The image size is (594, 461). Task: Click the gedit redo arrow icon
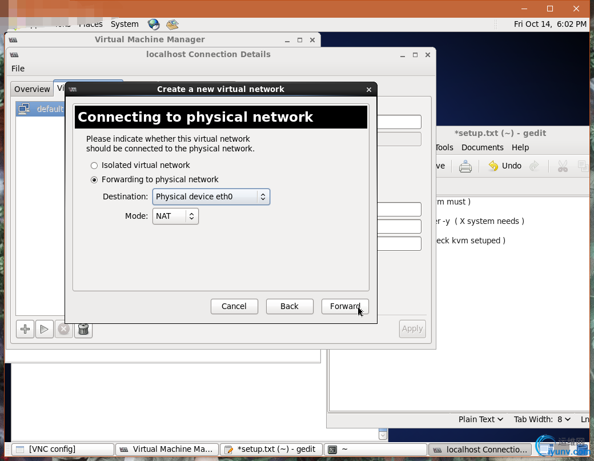click(534, 166)
